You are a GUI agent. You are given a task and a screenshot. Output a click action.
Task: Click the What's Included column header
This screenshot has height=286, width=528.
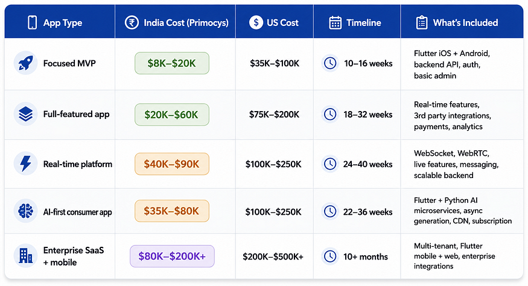tap(462, 21)
